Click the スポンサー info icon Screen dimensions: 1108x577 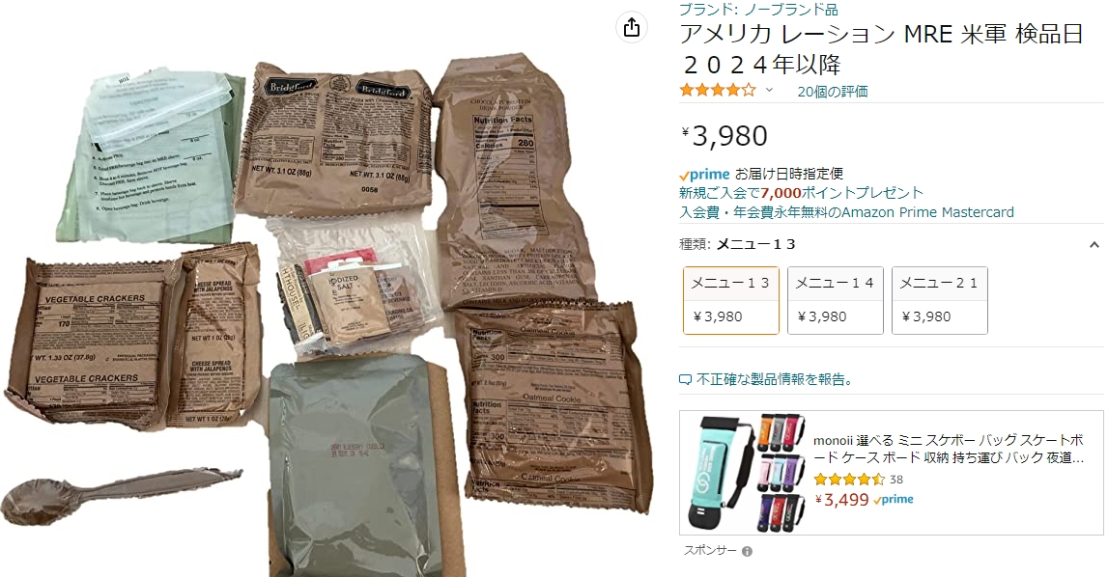pyautogui.click(x=747, y=552)
